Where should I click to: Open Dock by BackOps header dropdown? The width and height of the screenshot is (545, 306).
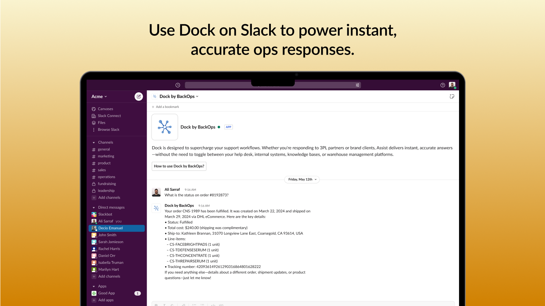[x=179, y=96]
